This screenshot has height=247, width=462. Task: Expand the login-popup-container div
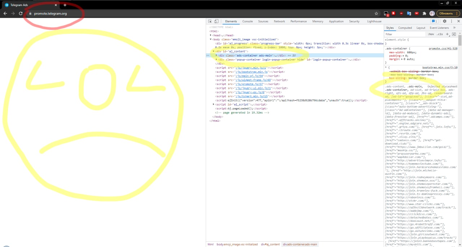217,59
